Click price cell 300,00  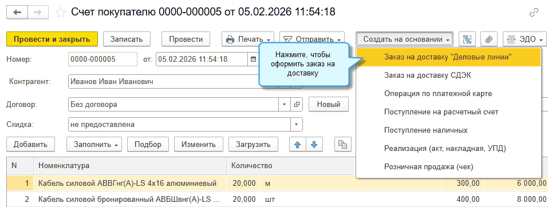pyautogui.click(x=463, y=183)
